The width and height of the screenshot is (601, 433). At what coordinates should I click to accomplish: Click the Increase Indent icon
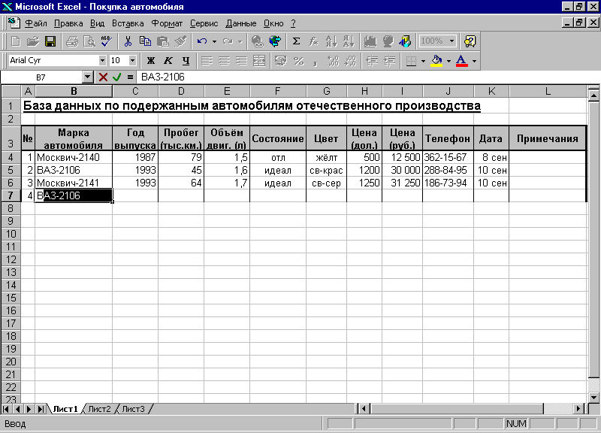coord(389,61)
